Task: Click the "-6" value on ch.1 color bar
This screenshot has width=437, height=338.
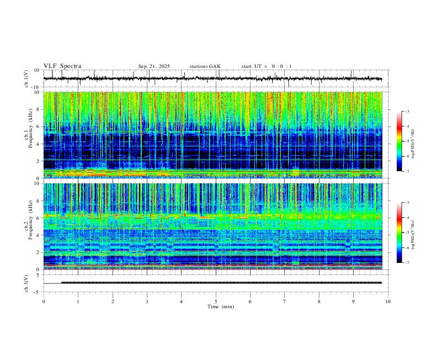Action: click(407, 156)
